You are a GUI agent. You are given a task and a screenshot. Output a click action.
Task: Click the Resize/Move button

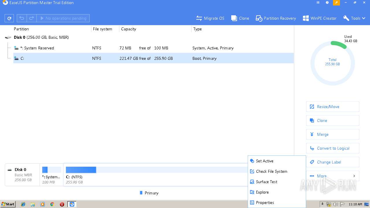coord(333,107)
